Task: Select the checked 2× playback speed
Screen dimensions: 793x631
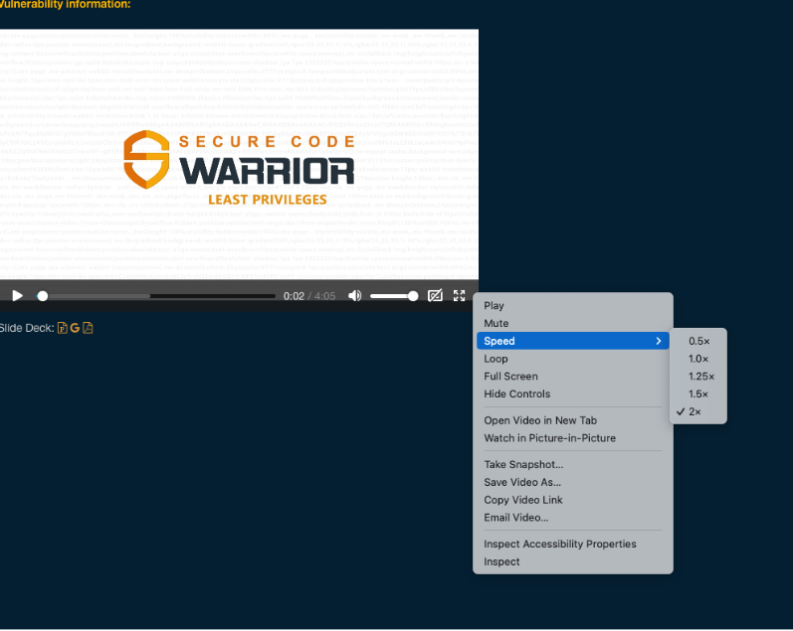Action: (x=694, y=411)
